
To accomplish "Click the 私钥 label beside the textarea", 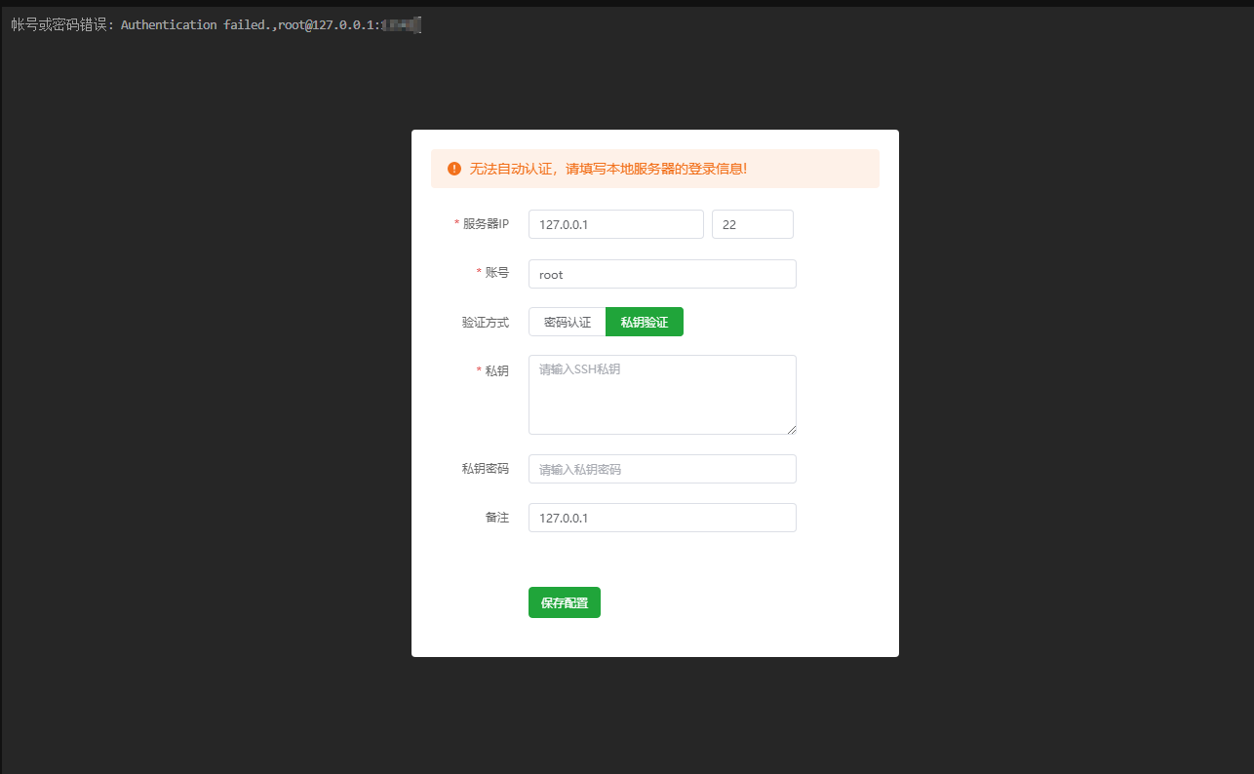I will click(497, 371).
